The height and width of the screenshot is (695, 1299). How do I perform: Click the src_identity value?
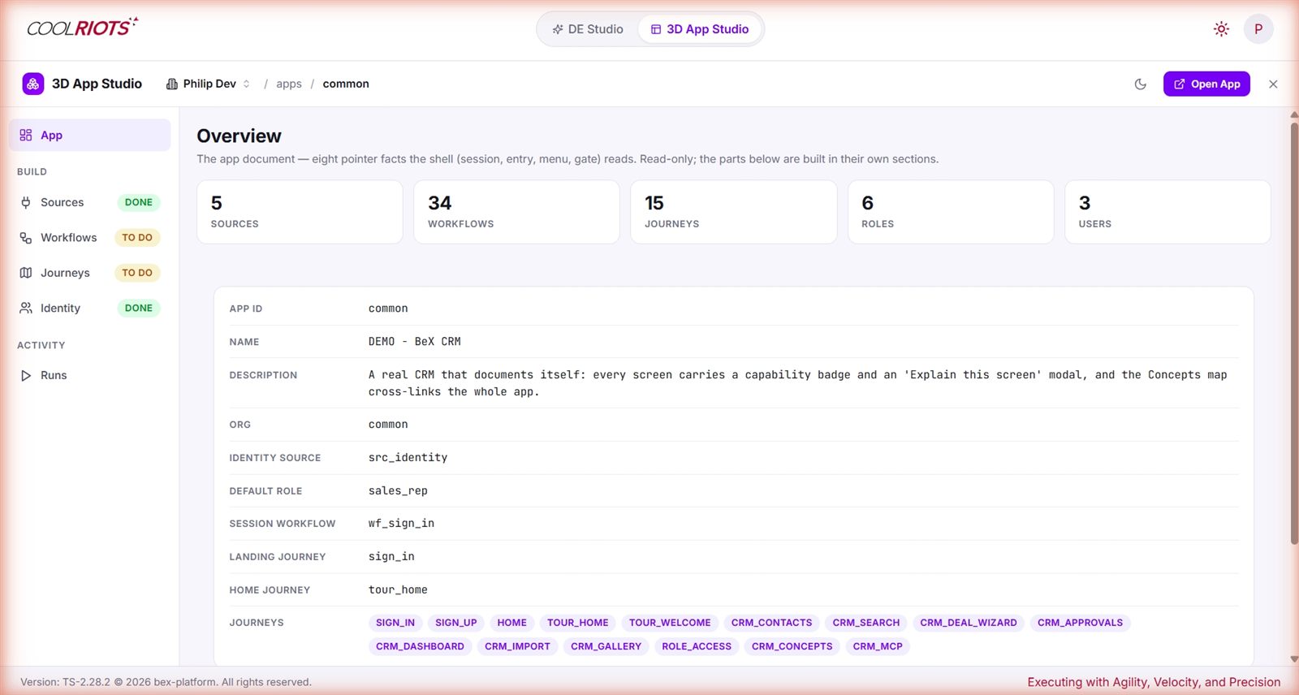(x=408, y=458)
